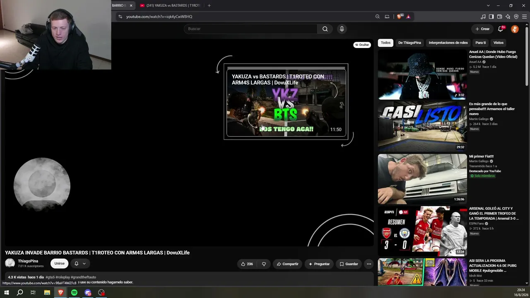Viewport: 530px width, 298px height.
Task: Open Discord from the taskbar
Action: (x=88, y=293)
